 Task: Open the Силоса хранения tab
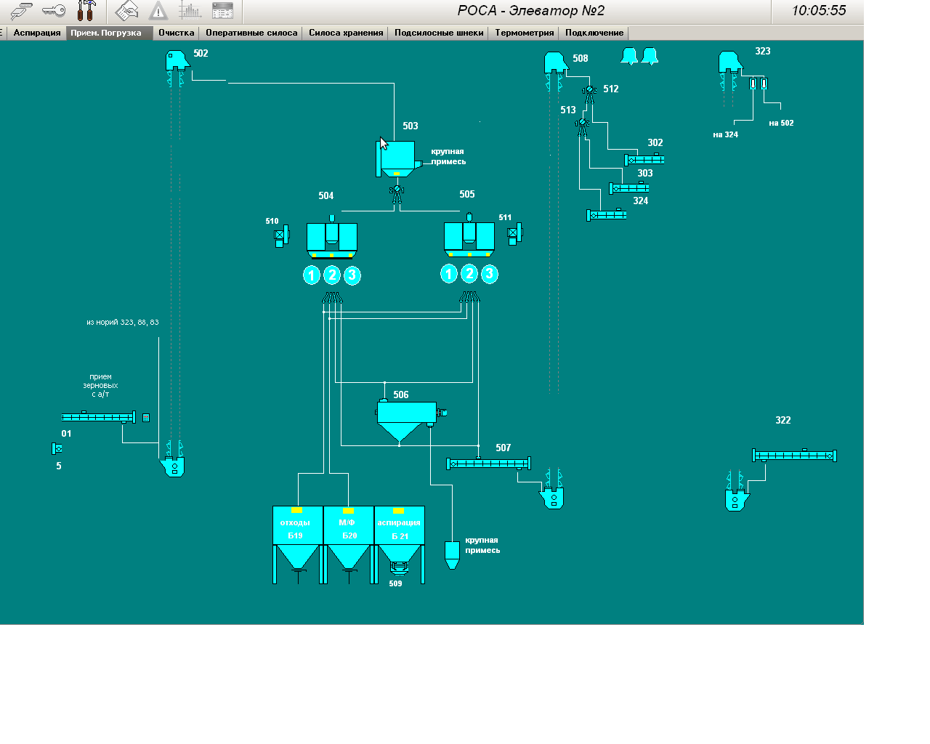346,33
